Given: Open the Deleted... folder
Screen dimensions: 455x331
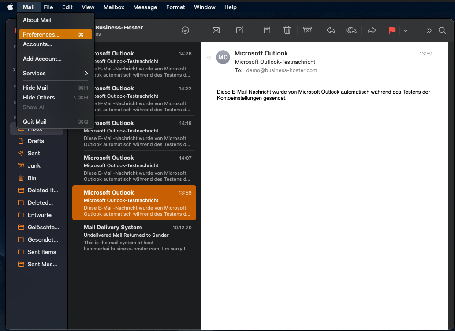Looking at the screenshot, I should coord(37,203).
